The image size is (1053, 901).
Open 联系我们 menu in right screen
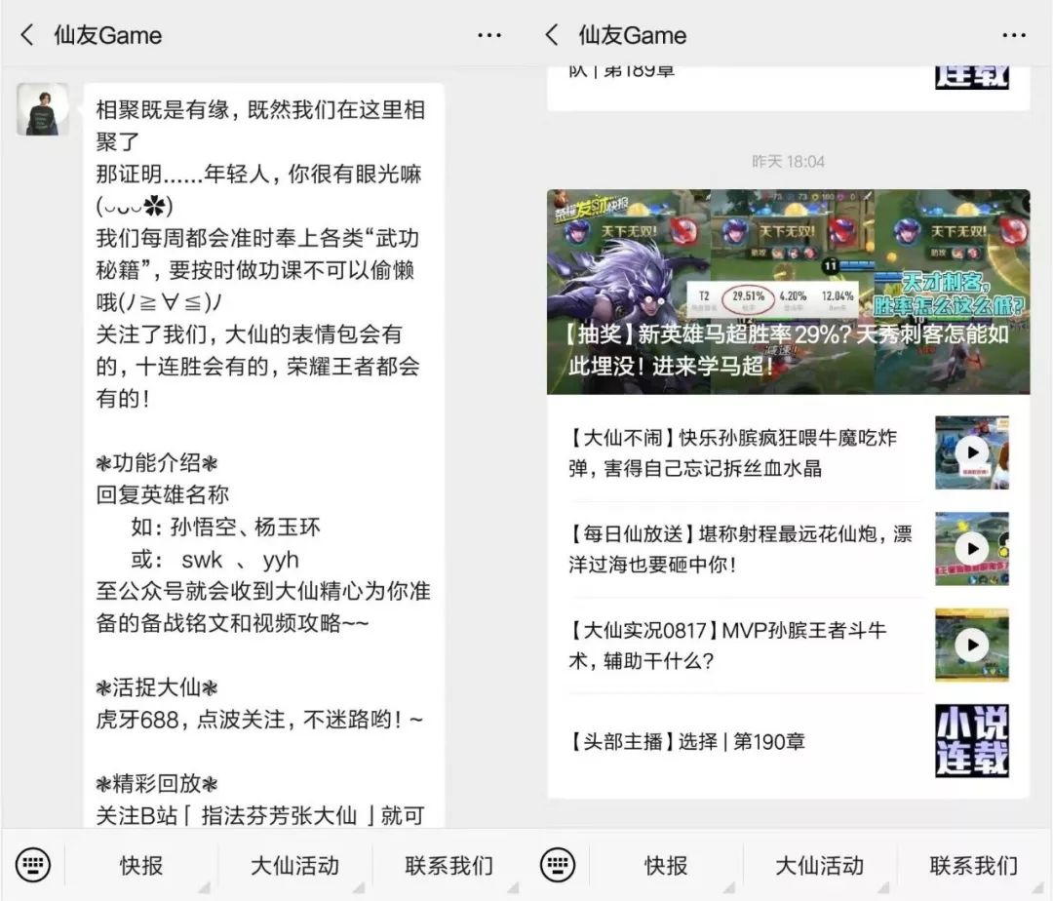point(973,866)
